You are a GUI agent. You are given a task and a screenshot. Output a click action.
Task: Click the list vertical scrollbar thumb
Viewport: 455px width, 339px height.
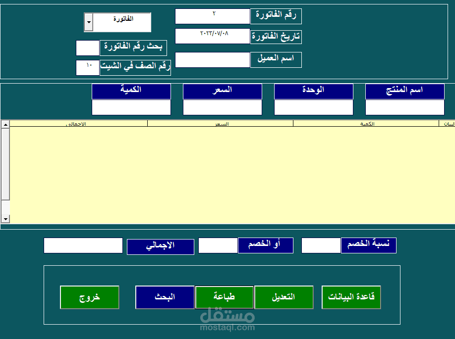[5, 164]
